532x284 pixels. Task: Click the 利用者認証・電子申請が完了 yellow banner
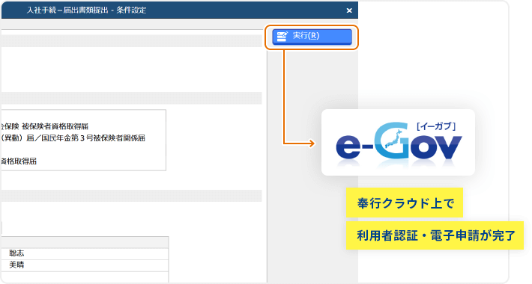coord(435,235)
